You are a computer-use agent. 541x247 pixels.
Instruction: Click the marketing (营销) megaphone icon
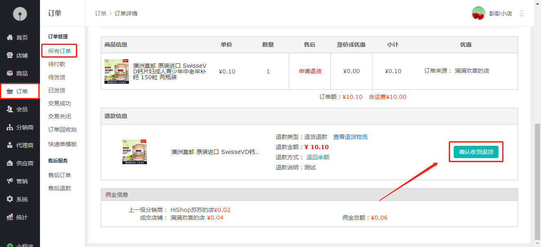10,181
